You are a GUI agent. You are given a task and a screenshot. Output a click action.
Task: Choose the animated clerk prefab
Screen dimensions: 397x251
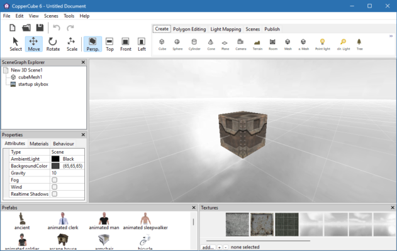[x=63, y=222]
